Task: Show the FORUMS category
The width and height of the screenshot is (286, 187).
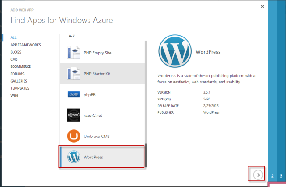Action: click(17, 74)
